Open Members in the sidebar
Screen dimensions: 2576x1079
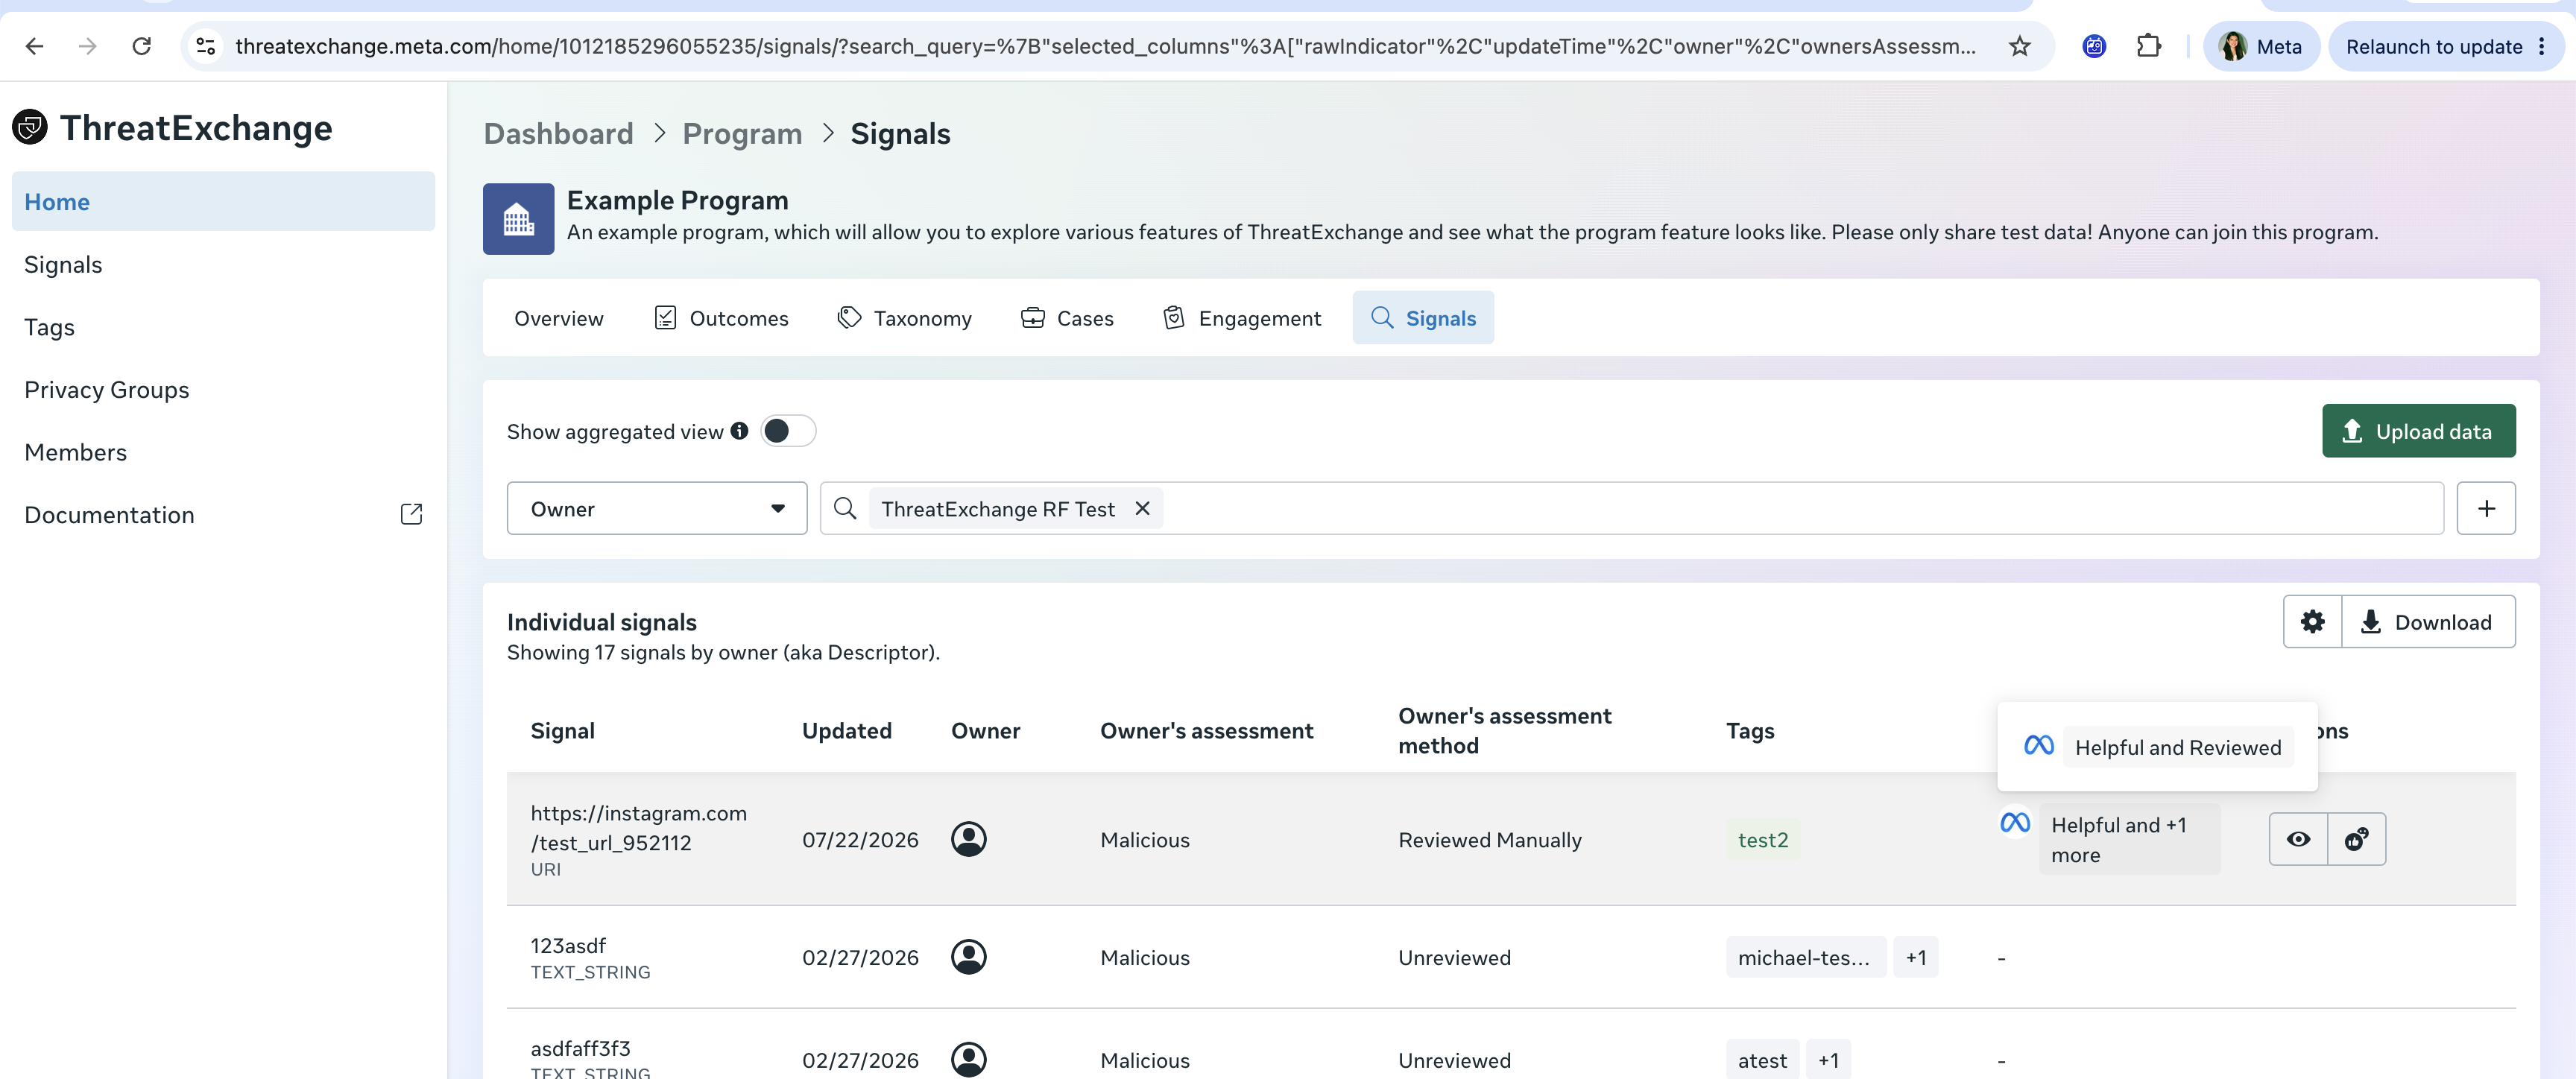75,452
